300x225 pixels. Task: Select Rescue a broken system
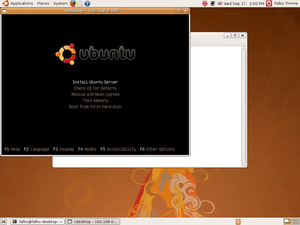(x=95, y=94)
